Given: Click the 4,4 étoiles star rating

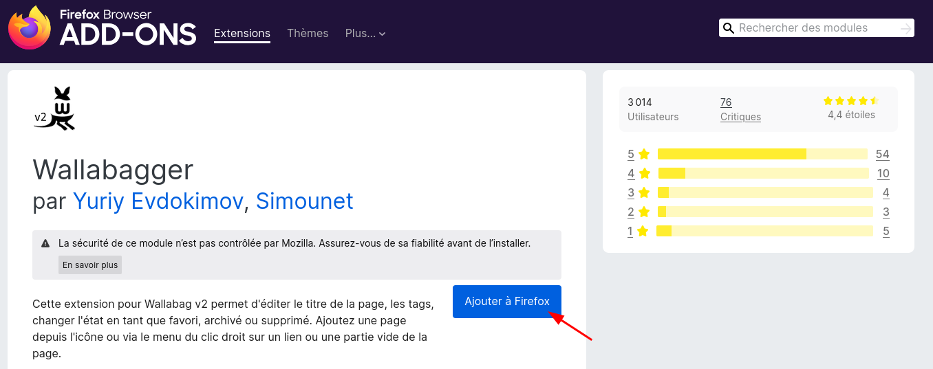Looking at the screenshot, I should 851,101.
